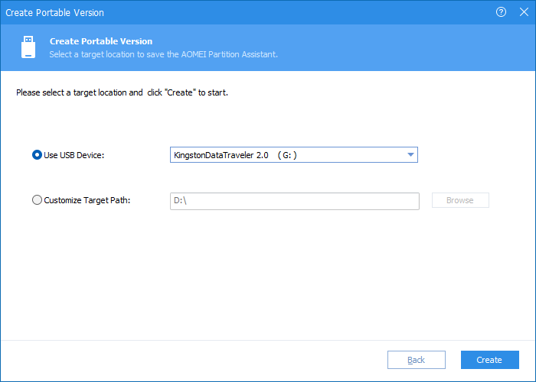Click the "Use USB Device:" label text
The width and height of the screenshot is (536, 382).
[x=74, y=155]
